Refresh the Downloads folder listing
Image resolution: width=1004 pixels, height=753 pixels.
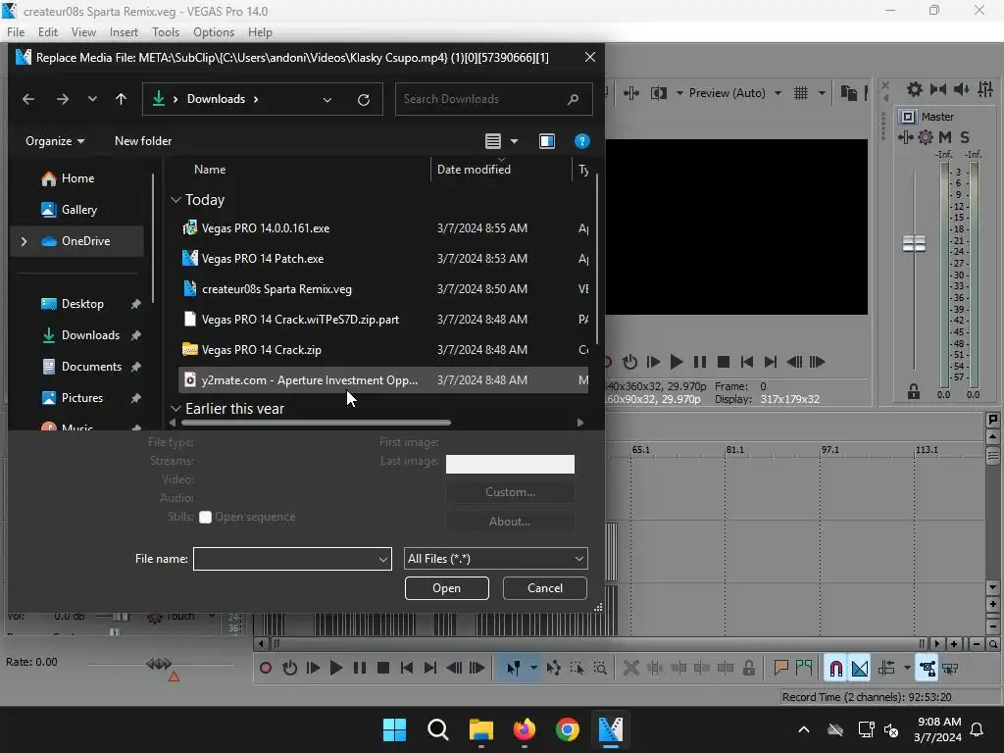(x=363, y=99)
